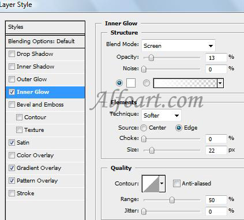Tick the Color Overlay checkbox
The image size is (244, 220).
(12, 155)
